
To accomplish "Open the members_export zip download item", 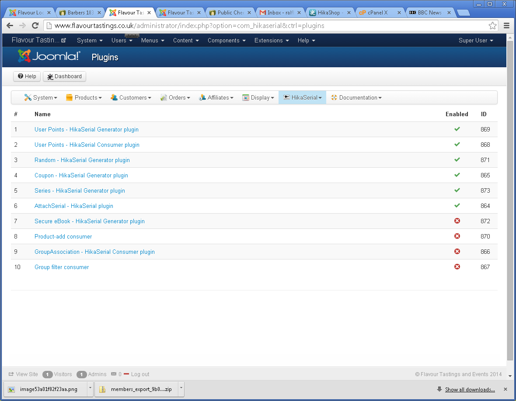I will coord(136,389).
